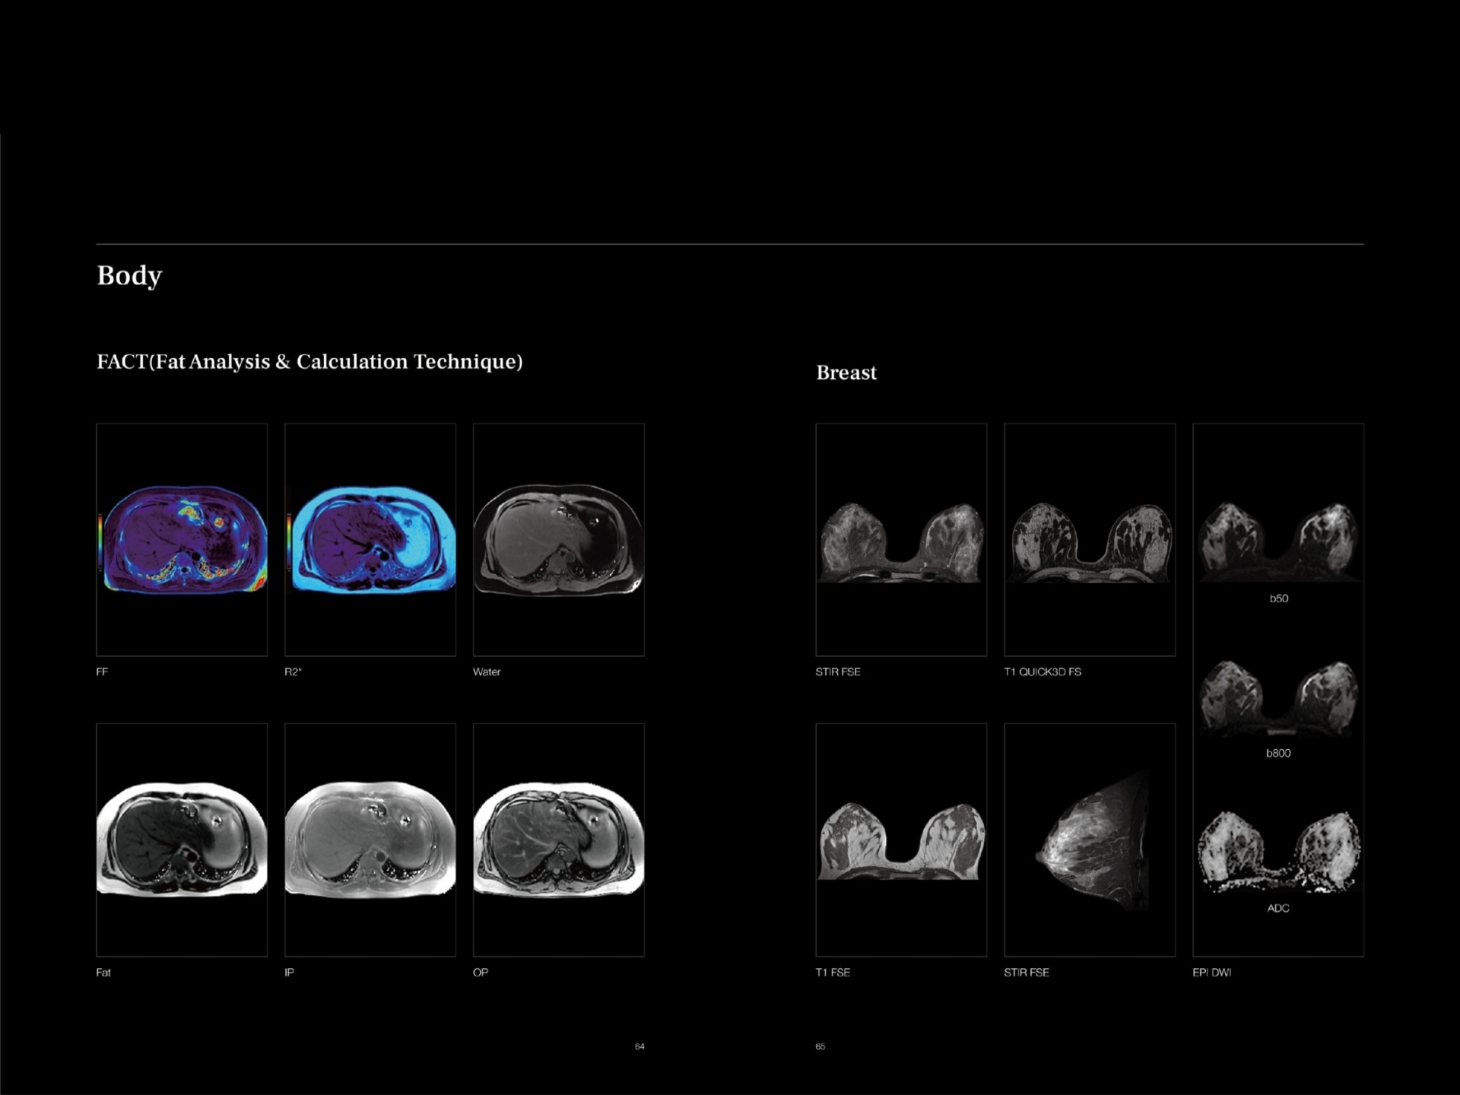Go to page 64
The image size is (1460, 1095).
640,1046
